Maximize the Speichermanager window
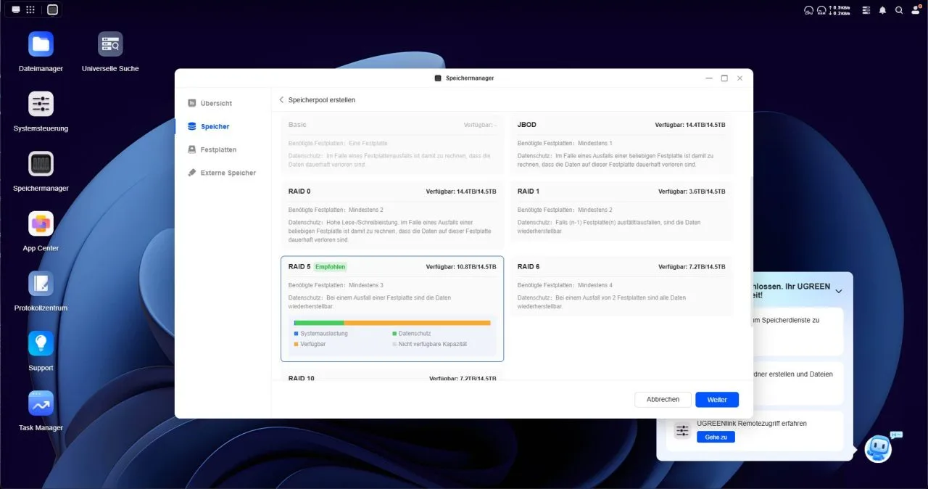Screen dimensions: 928x489 click(x=724, y=78)
